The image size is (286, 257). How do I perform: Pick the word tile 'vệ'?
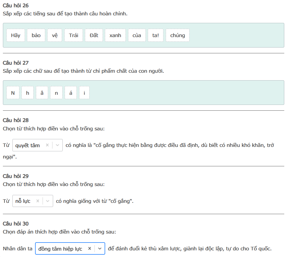point(55,35)
